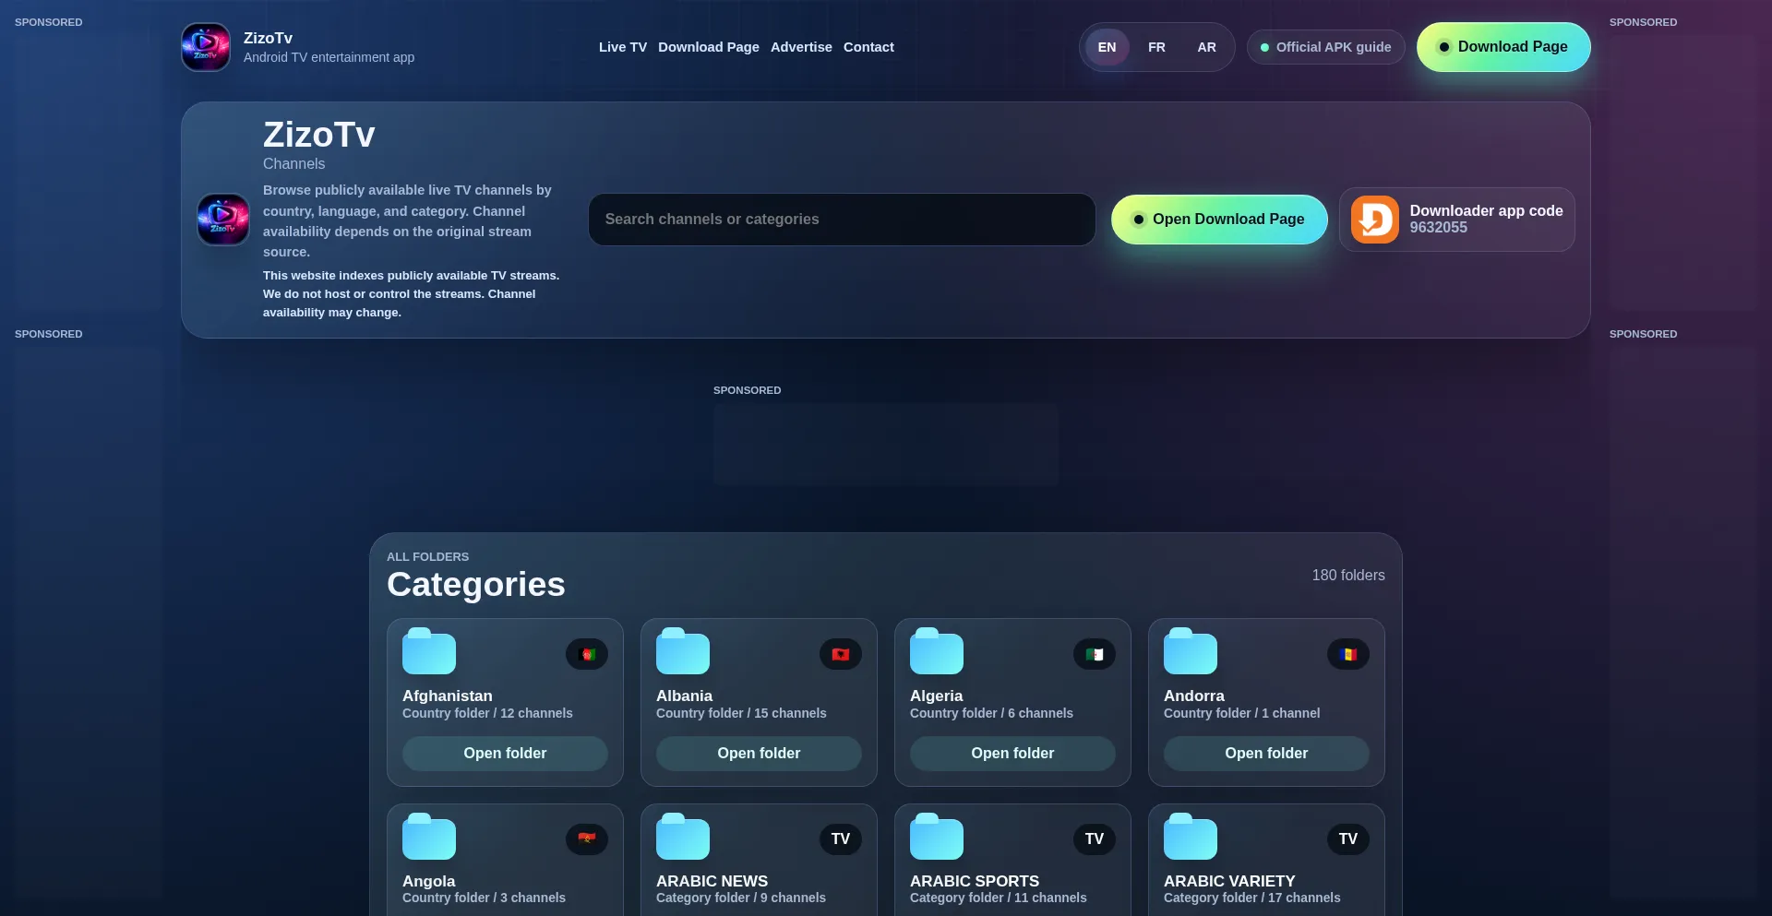Click the '180 folders' count text
Image resolution: width=1772 pixels, height=916 pixels.
tap(1348, 575)
